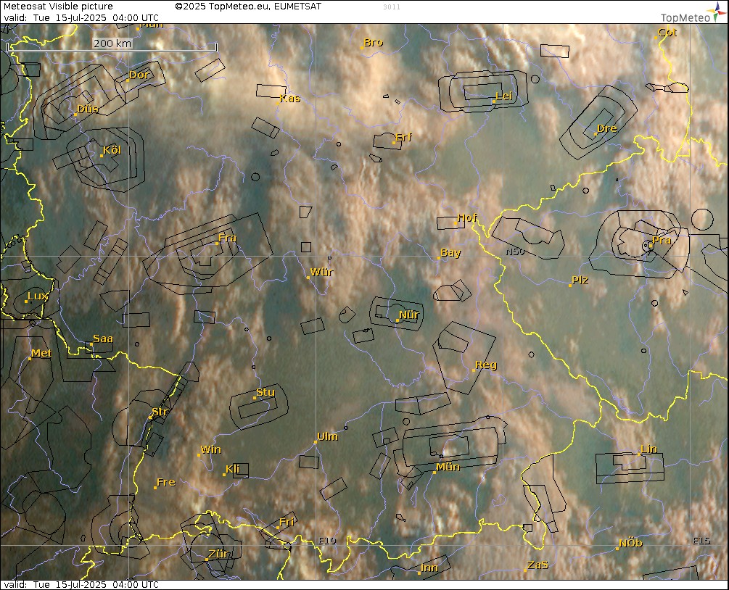Click the "Cot" city label
Image resolution: width=729 pixels, height=590 pixels.
[667, 32]
